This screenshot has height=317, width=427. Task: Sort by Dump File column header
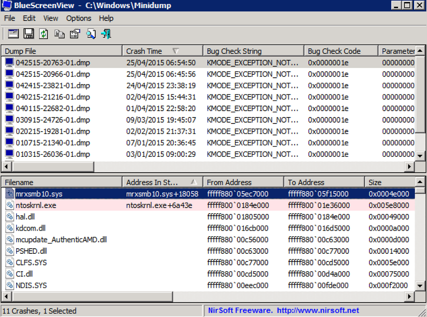point(62,51)
